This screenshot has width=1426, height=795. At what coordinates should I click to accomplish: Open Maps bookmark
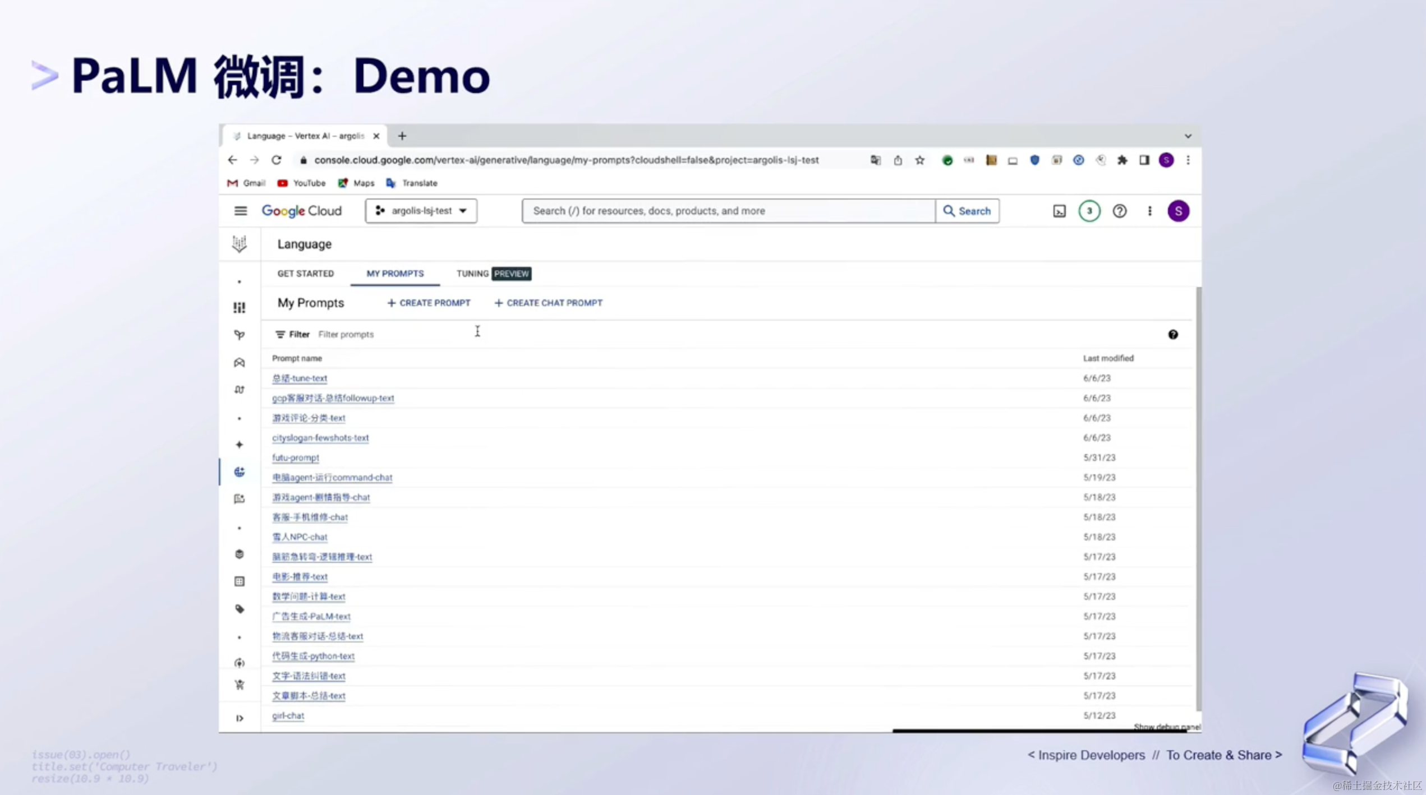tap(356, 183)
